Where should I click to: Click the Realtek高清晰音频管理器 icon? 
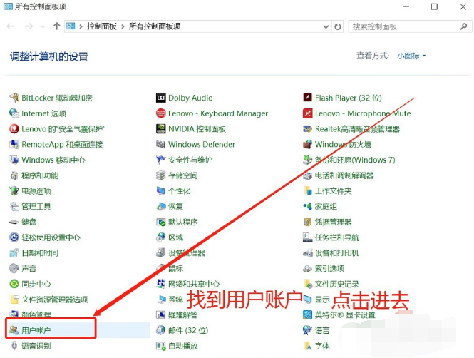coord(308,129)
